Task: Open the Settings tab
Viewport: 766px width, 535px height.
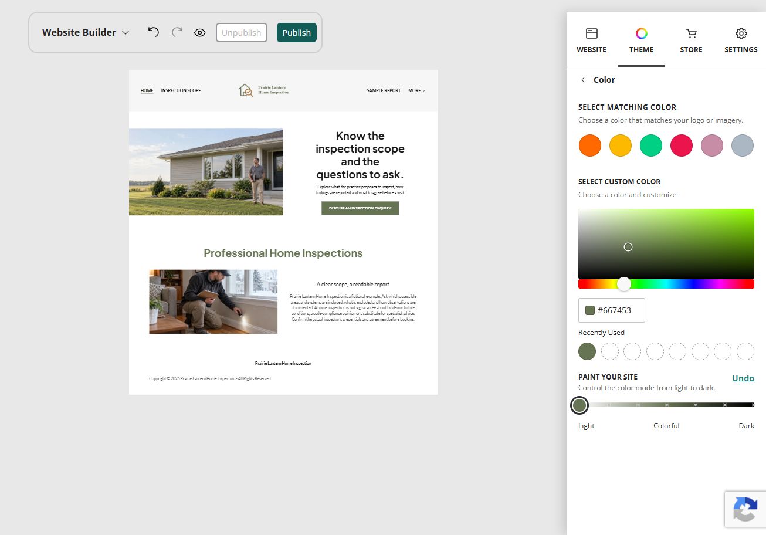Action: (741, 40)
